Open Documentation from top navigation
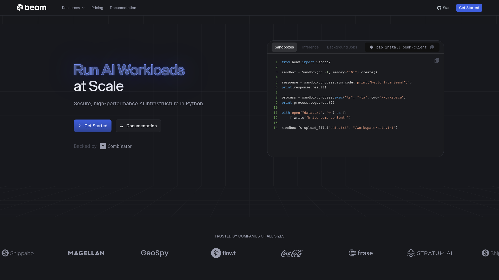 click(123, 8)
